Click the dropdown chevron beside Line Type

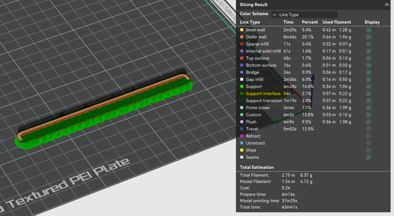click(275, 15)
